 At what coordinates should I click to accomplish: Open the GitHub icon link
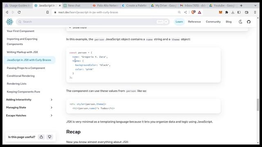(249, 22)
